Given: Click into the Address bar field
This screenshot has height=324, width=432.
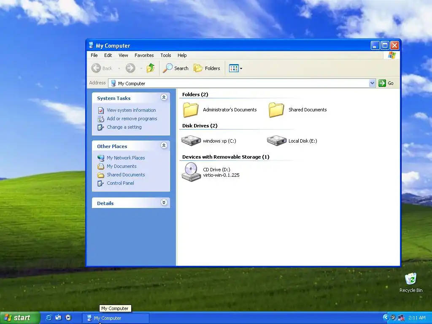Looking at the screenshot, I should coord(242,83).
